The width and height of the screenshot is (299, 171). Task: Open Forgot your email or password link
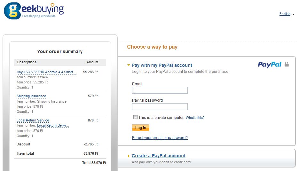point(160,138)
